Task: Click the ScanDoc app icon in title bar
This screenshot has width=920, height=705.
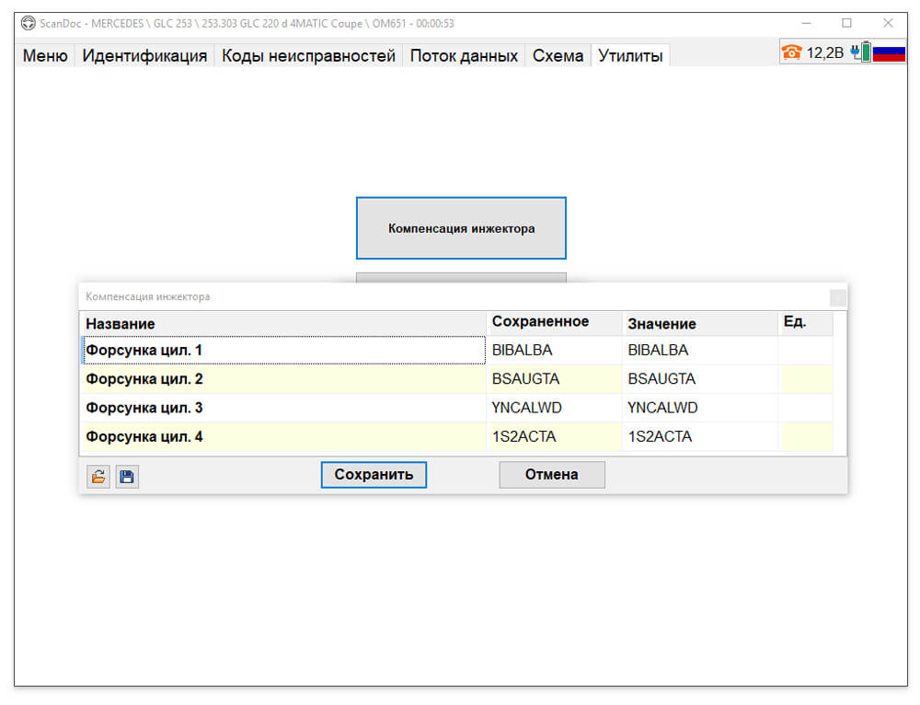Action: point(29,24)
